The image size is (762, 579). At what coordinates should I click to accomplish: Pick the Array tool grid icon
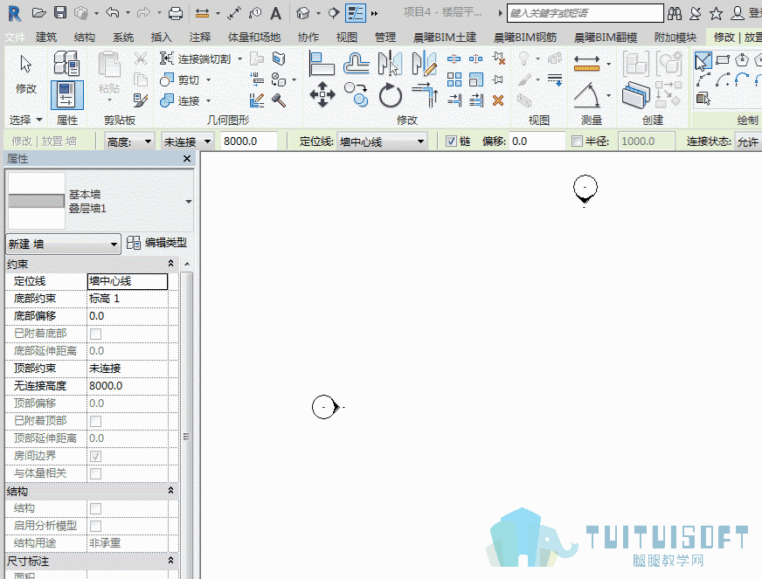coord(454,79)
